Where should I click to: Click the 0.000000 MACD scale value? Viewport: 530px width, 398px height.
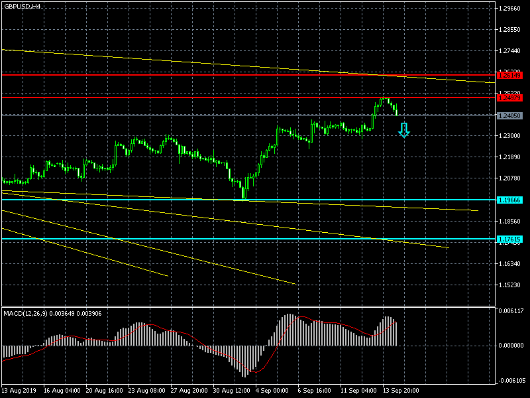tap(511, 346)
